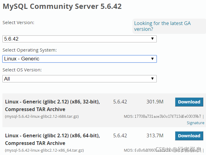Viewport: 206px width, 155px height.
Task: Click the 5.6.42 version cell in the 32-bit row
Action: pyautogui.click(x=120, y=102)
